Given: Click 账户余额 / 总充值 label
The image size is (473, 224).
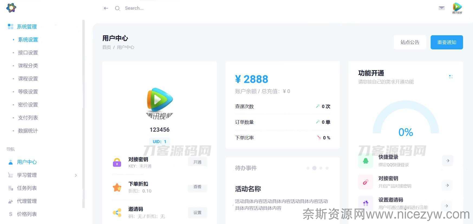Looking at the screenshot, I should (262, 91).
